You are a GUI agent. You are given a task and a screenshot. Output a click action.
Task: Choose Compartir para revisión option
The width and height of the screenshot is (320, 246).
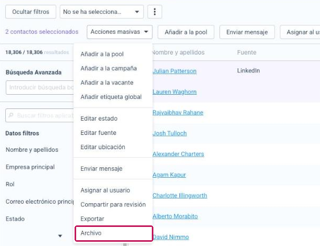(x=113, y=205)
